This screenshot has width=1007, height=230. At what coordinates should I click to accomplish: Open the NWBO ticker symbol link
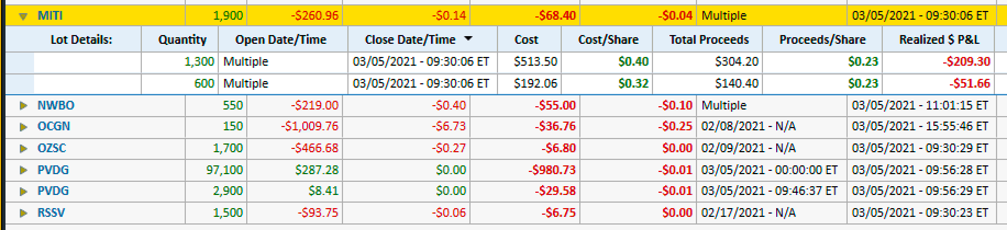click(x=56, y=105)
